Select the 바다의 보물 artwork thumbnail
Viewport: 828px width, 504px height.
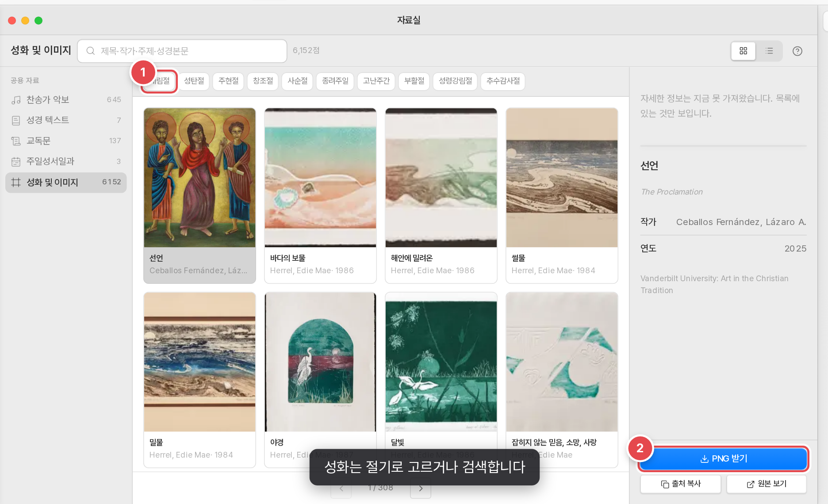[x=320, y=178]
